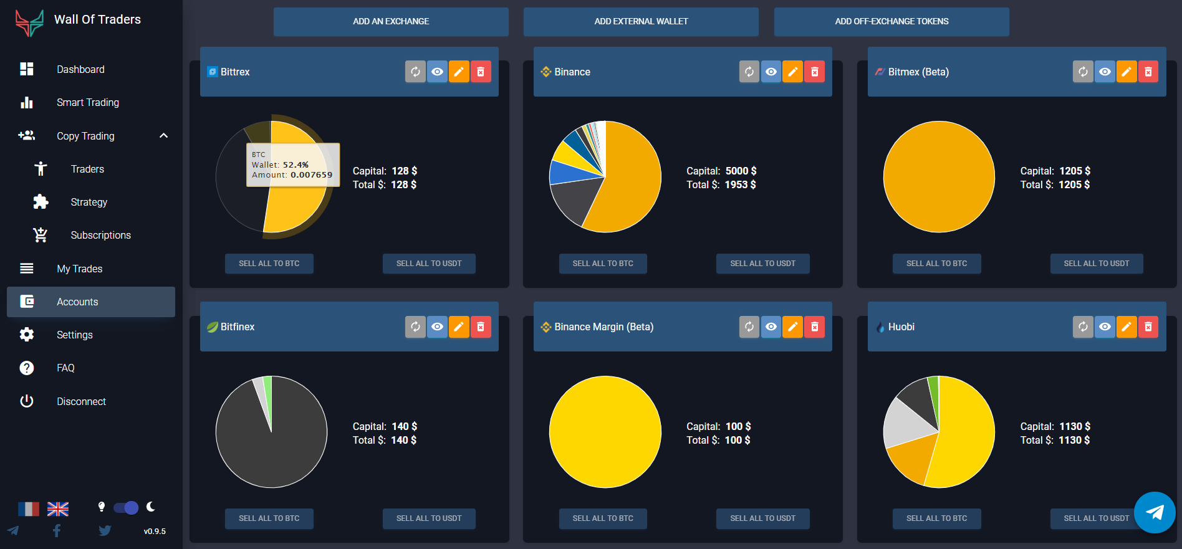Screen dimensions: 1182x549
Task: Refresh the Binance account
Action: pyautogui.click(x=749, y=72)
